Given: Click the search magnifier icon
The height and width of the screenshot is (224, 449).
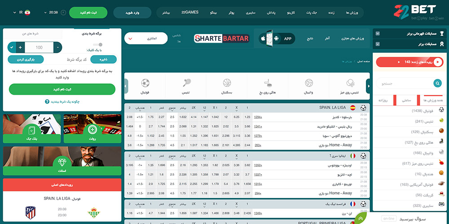Looking at the screenshot, I should click(437, 83).
